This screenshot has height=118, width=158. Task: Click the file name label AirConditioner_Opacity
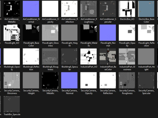click(x=50, y=20)
